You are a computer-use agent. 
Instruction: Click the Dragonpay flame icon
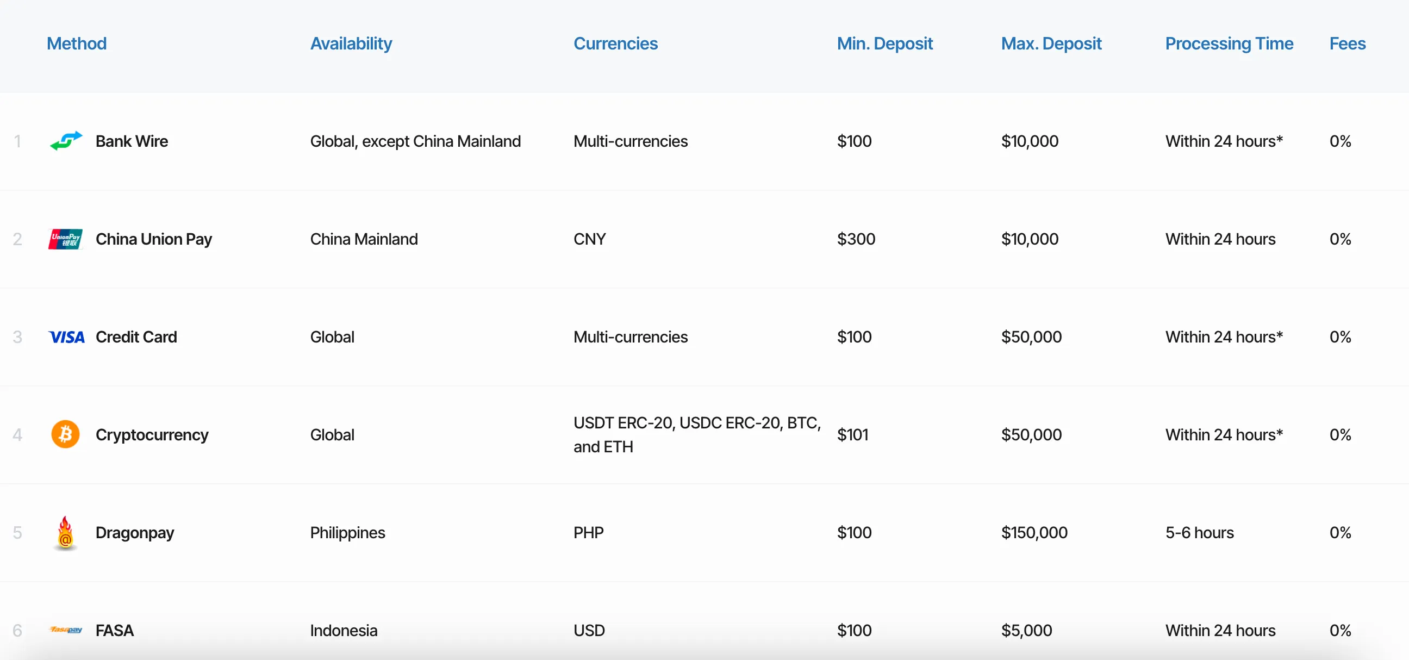coord(65,533)
